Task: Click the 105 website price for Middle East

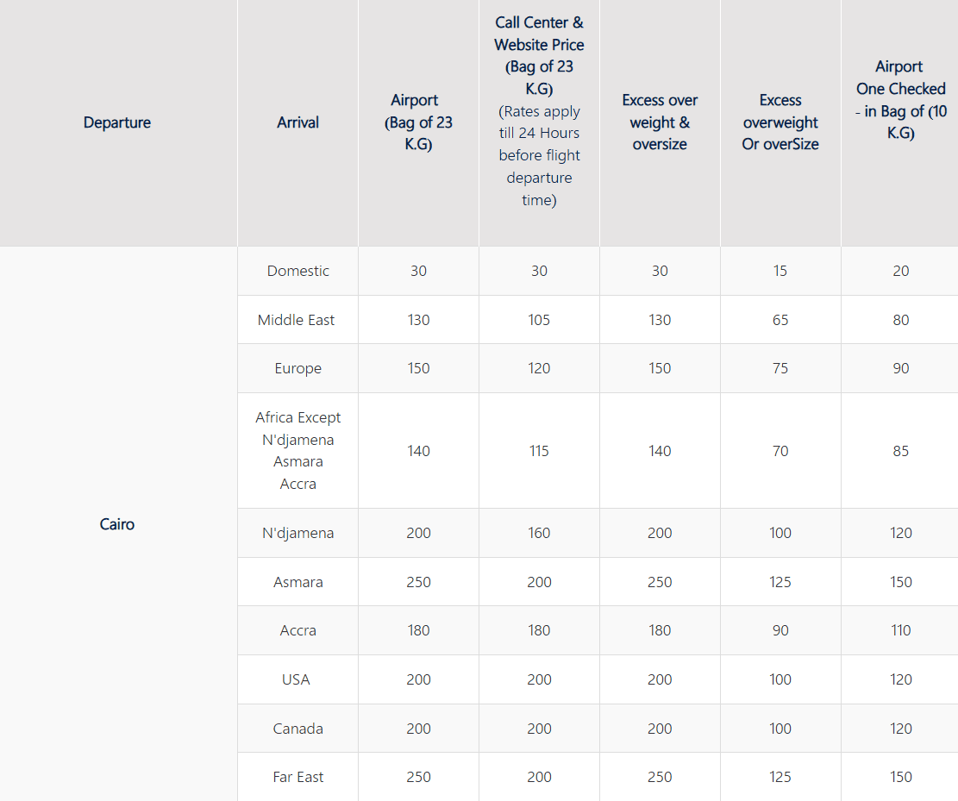Action: click(x=539, y=320)
